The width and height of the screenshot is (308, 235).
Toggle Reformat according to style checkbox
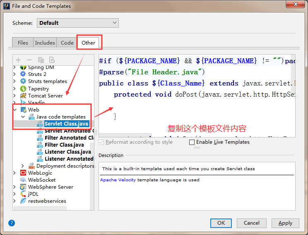[101, 142]
